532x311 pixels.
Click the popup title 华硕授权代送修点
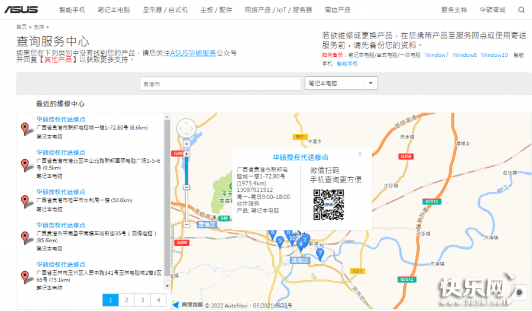click(301, 157)
